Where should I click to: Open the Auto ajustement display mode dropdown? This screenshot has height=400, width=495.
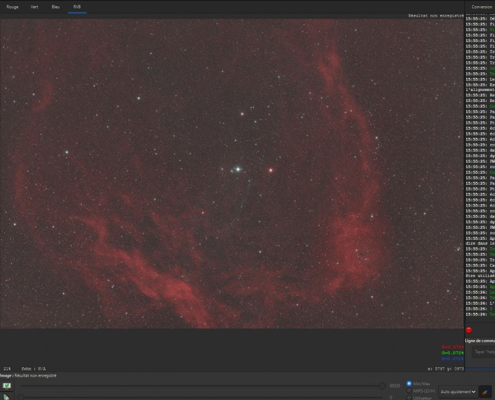(x=458, y=392)
